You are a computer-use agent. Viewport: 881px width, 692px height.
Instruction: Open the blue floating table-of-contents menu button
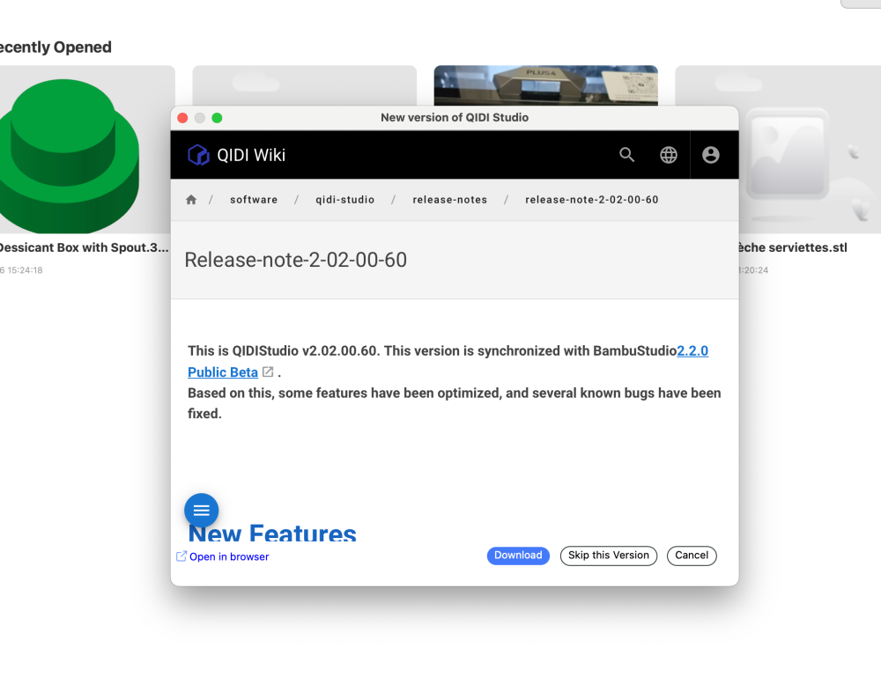click(x=201, y=510)
